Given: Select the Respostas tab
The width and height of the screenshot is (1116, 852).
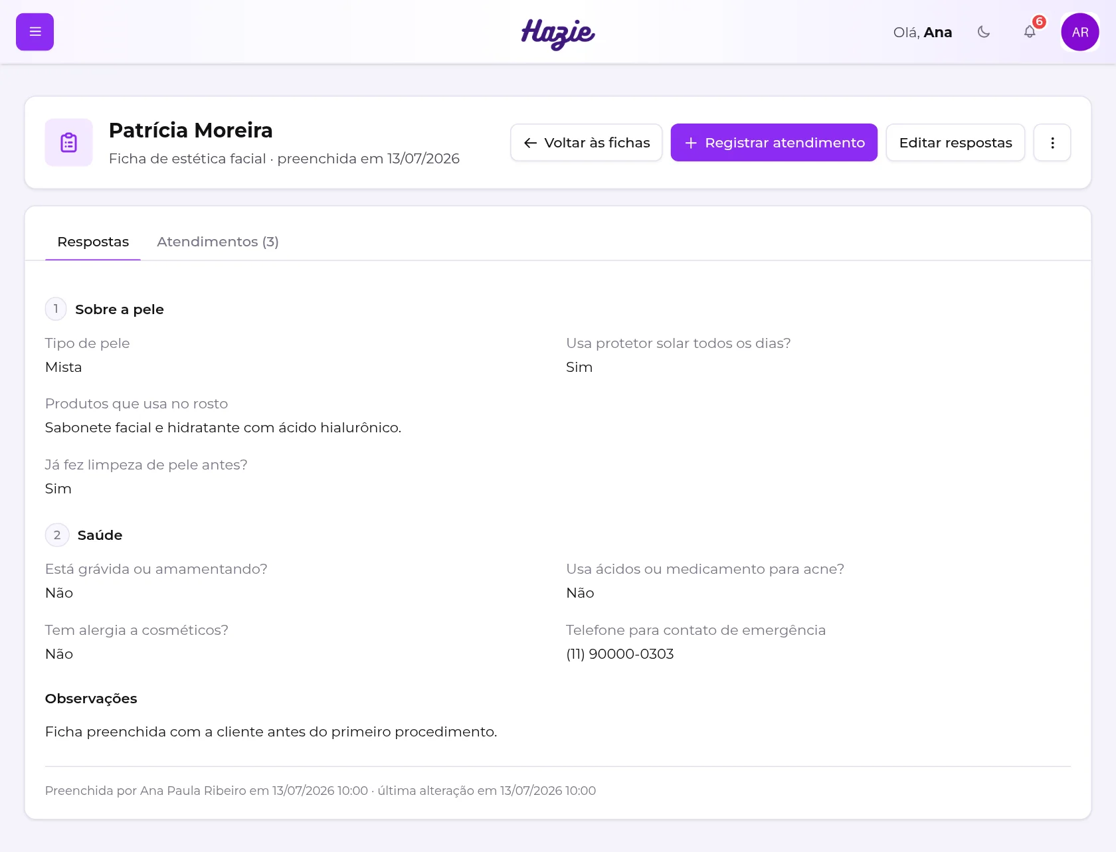Looking at the screenshot, I should point(93,242).
